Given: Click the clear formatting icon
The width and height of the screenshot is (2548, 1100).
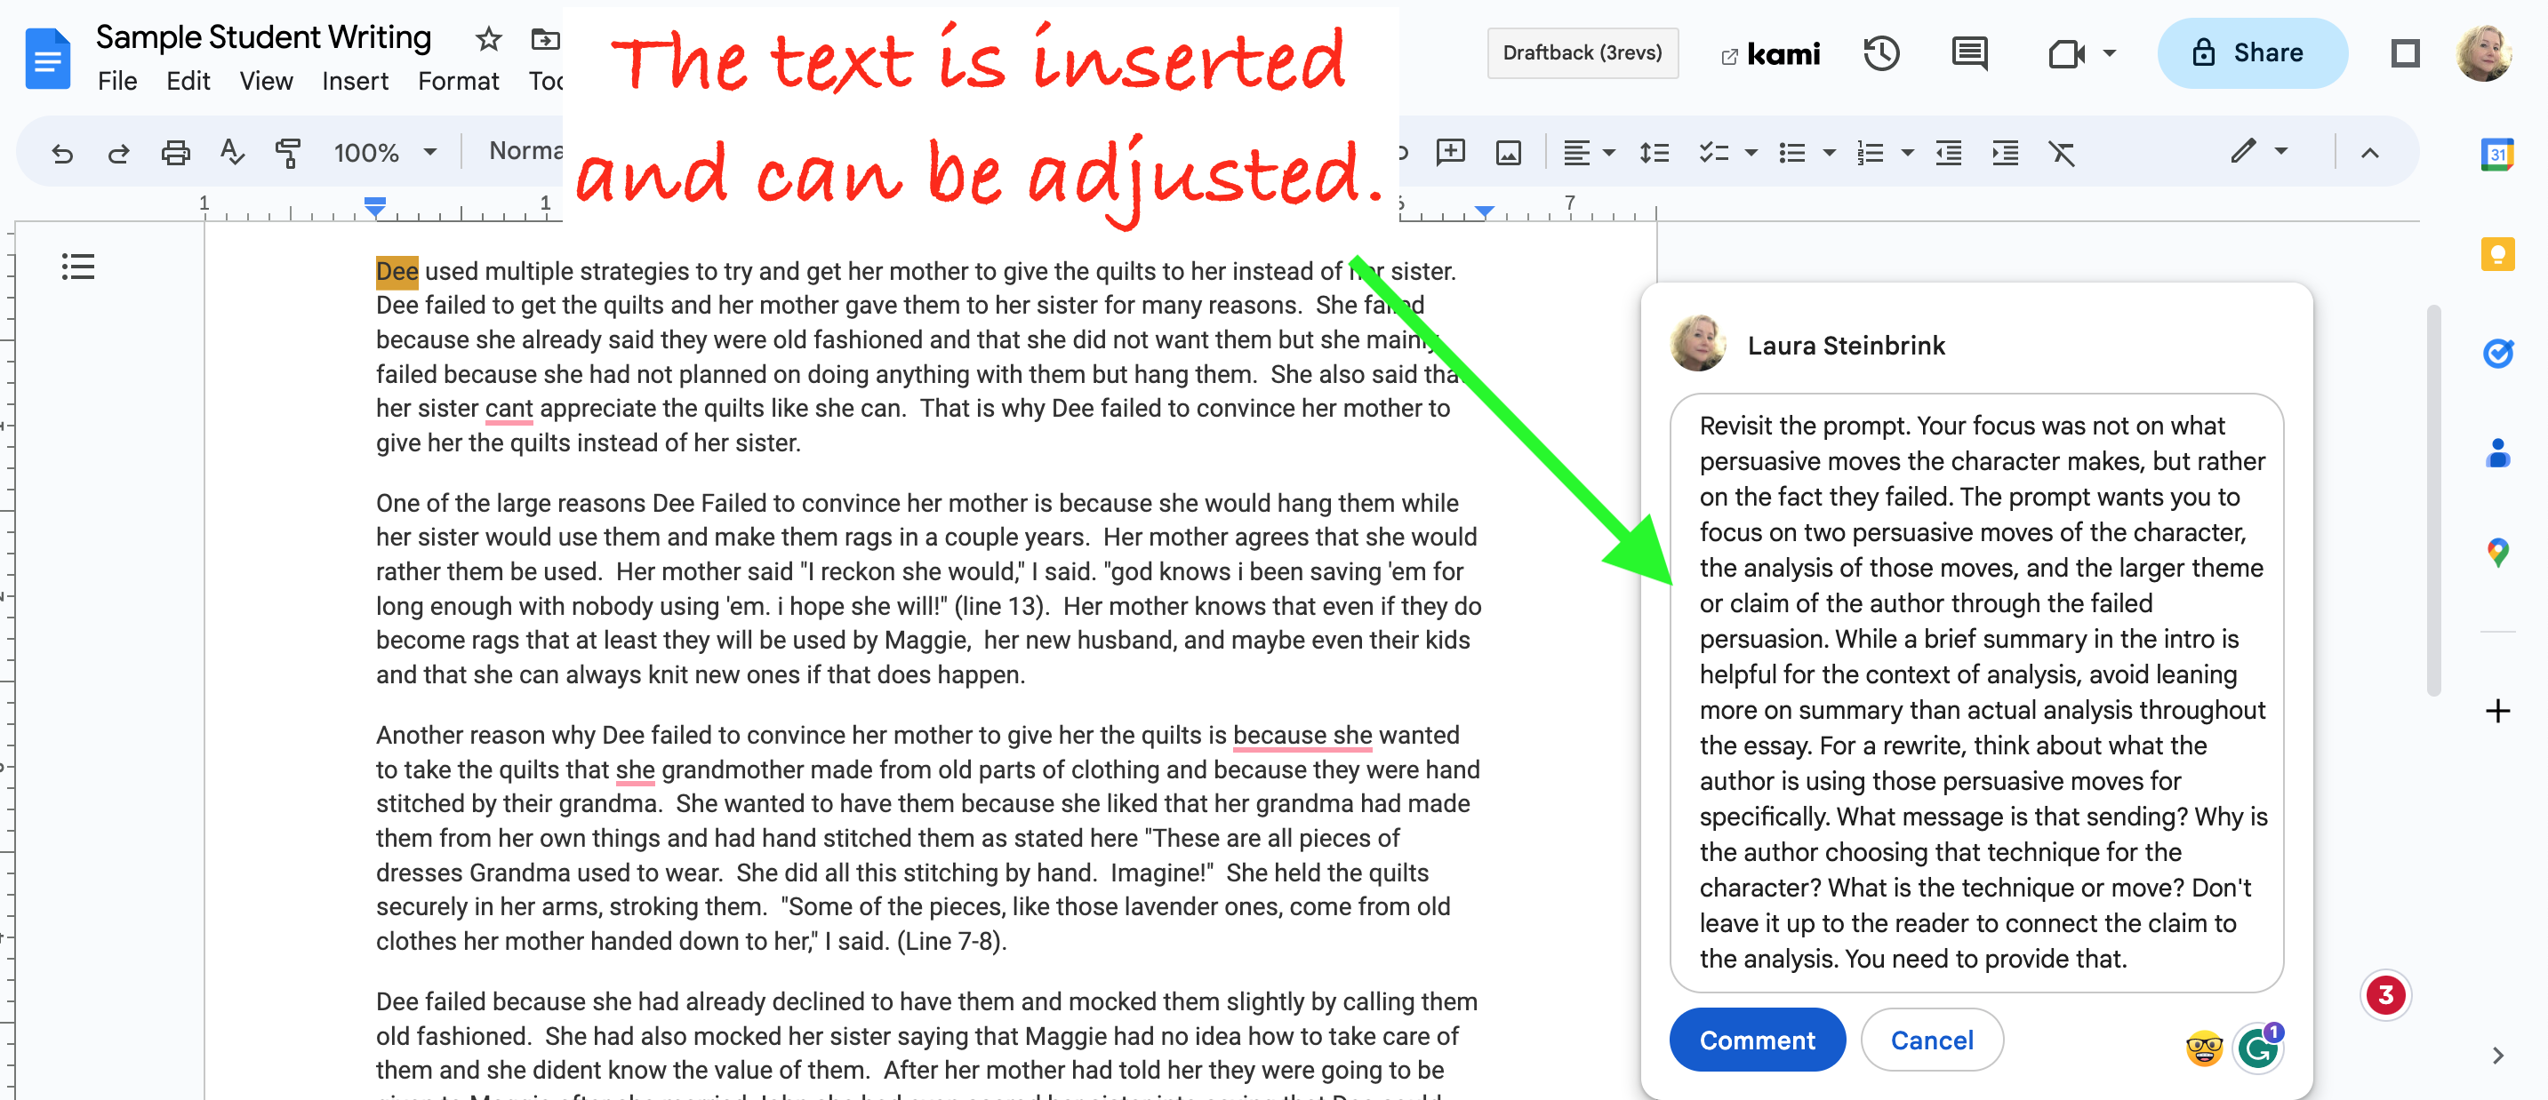Looking at the screenshot, I should 2062,153.
